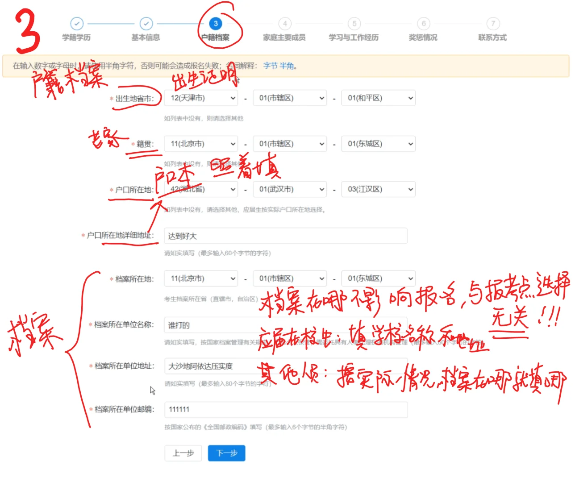This screenshot has height=482, width=575.
Task: Go to the 奖惩情况 step label
Action: tap(423, 37)
